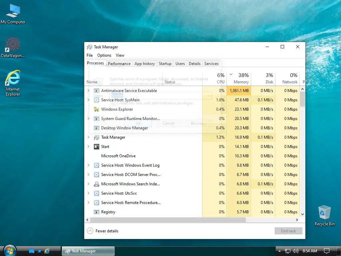341x256 pixels.
Task: Click the Task Manager title bar icon
Action: click(x=89, y=47)
